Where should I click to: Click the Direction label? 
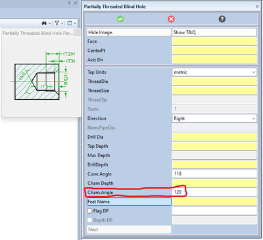[97, 118]
